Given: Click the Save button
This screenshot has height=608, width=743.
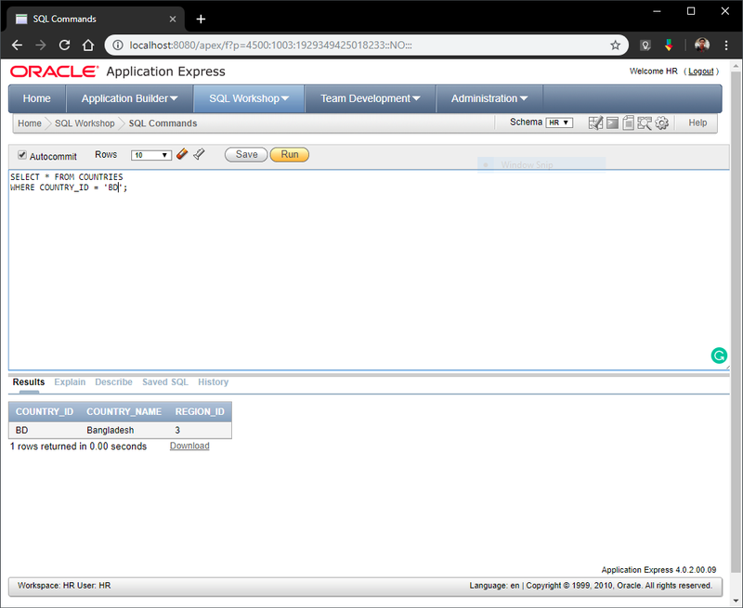Looking at the screenshot, I should coord(246,154).
